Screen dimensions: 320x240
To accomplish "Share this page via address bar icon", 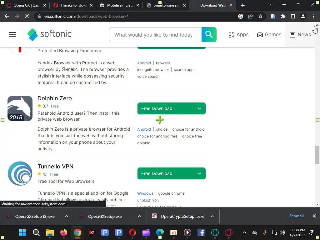I will (x=251, y=16).
